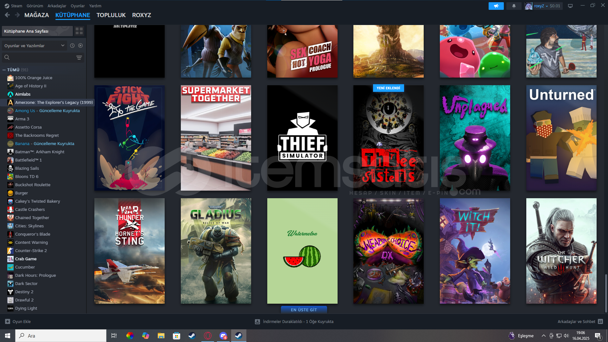Screen dimensions: 608x342
Task: Open the friends chat icon at the bottom right
Action: [600, 321]
